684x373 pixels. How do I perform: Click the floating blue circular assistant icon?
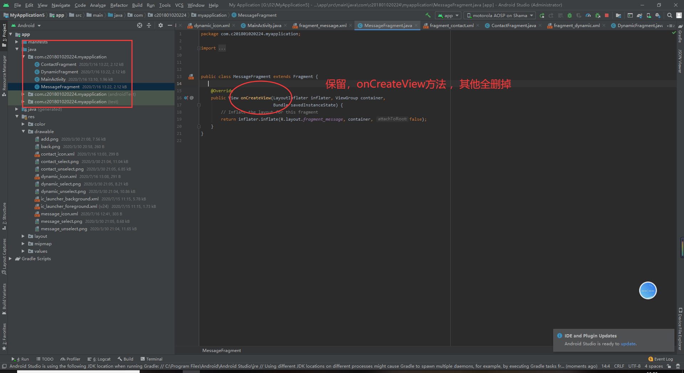[648, 290]
